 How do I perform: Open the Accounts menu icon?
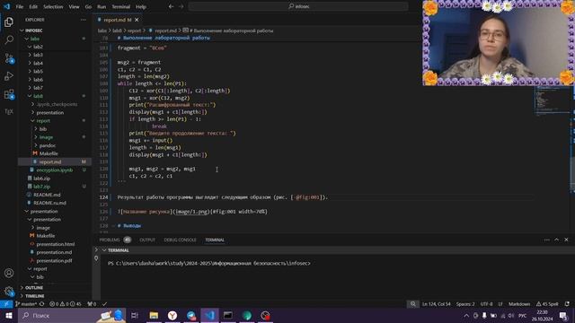tap(9, 273)
